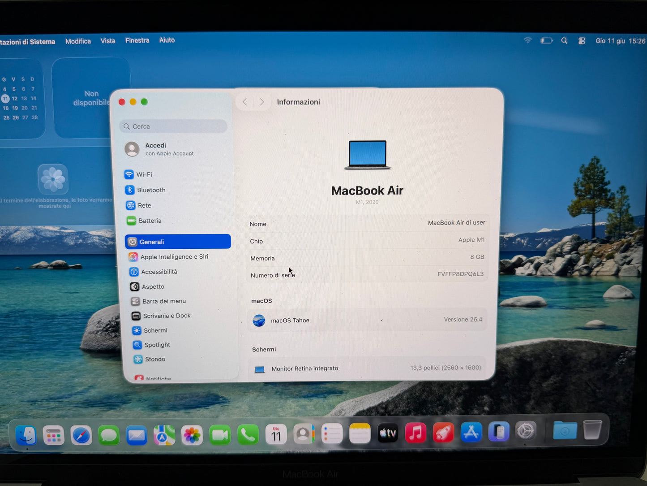Open the Downloads folder in Dock
Screen dimensions: 647x486
pyautogui.click(x=565, y=430)
